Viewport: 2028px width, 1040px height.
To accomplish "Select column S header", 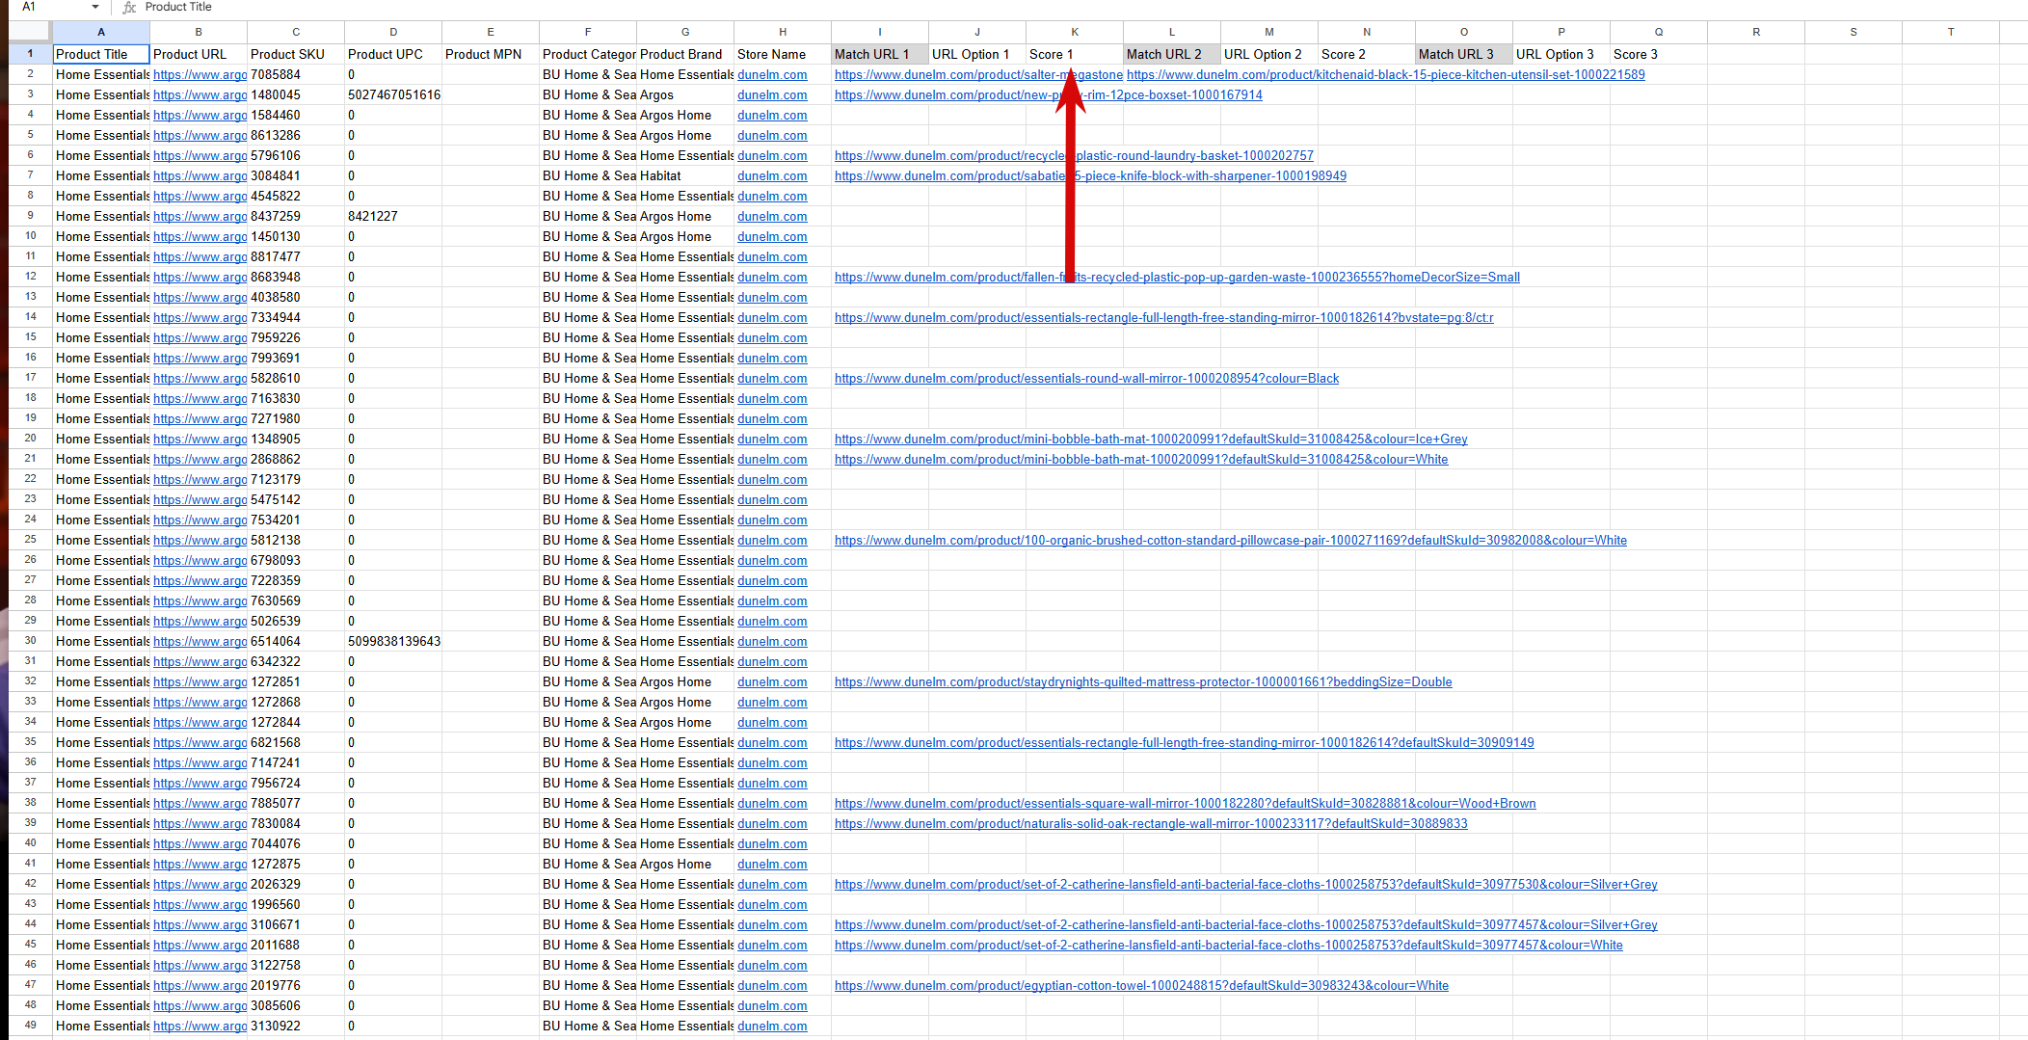I will [x=1854, y=32].
